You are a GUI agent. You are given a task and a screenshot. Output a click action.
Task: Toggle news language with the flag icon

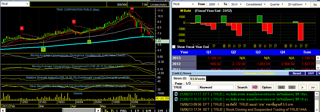point(255,87)
